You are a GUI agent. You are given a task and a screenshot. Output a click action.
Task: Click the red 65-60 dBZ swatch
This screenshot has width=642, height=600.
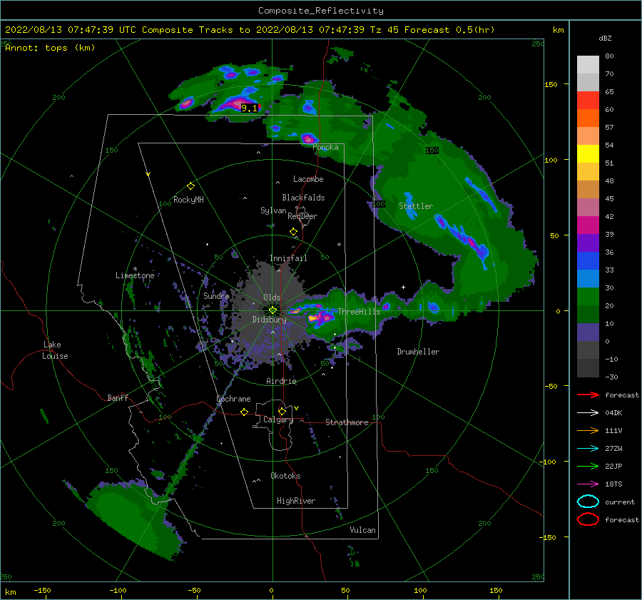click(588, 101)
